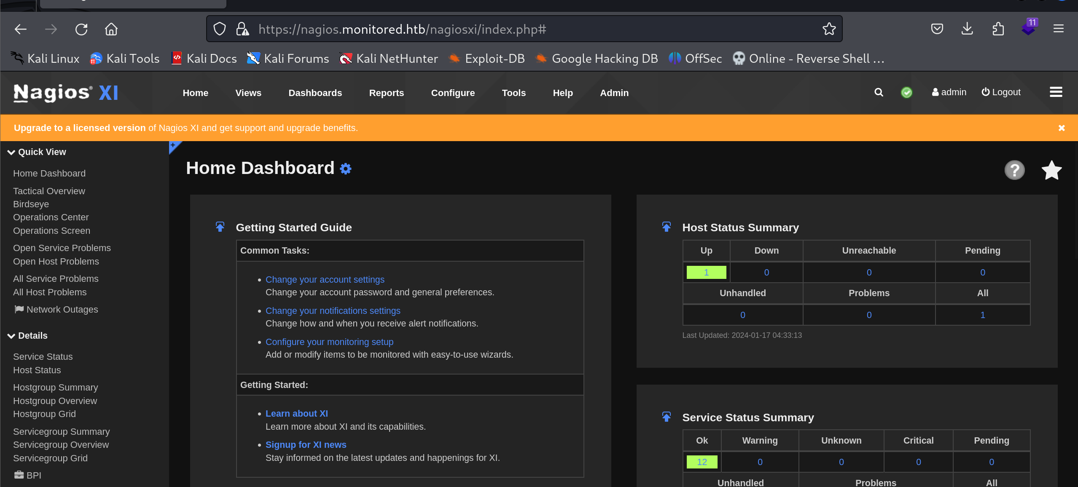1078x487 pixels.
Task: Click the white favorite star icon
Action: (x=1051, y=170)
